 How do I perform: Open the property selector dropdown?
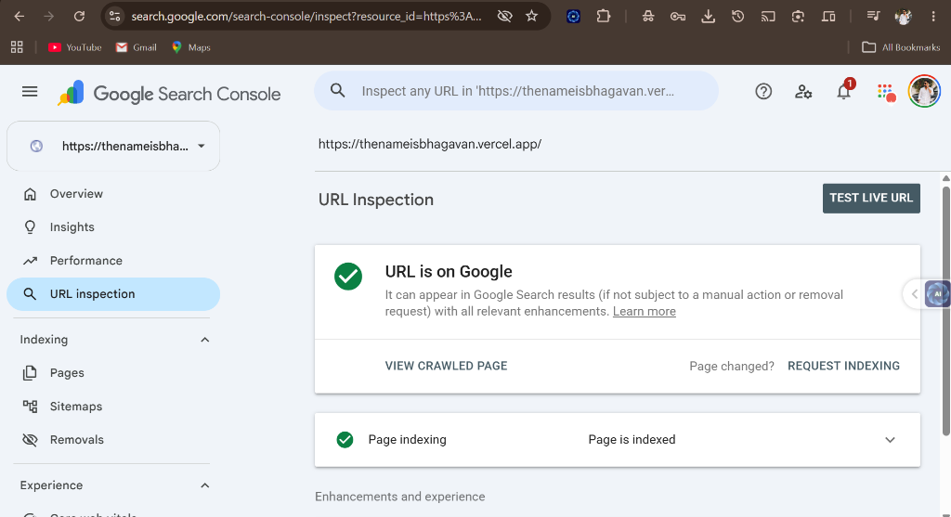coord(113,146)
